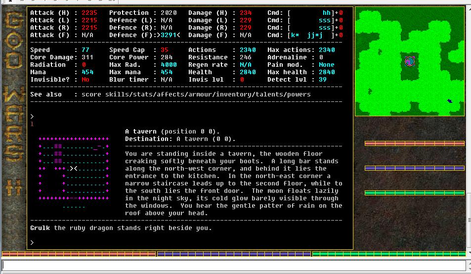Click the overhead terrain map thumbnail

409,61
